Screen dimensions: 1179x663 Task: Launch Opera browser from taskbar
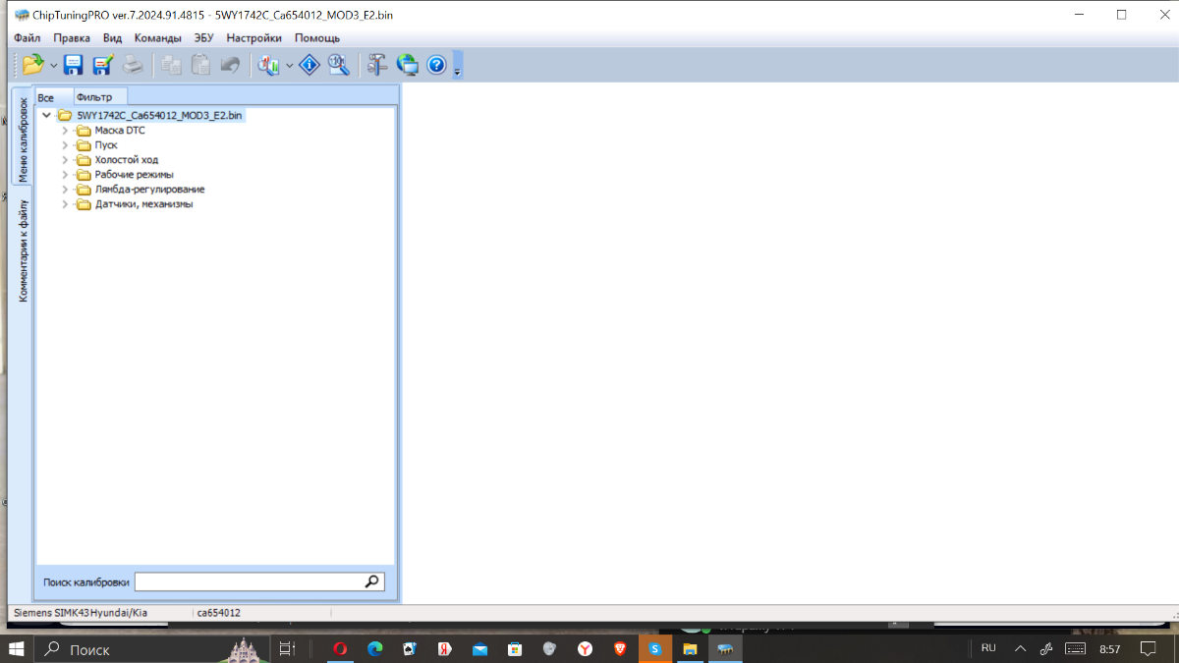pos(340,648)
